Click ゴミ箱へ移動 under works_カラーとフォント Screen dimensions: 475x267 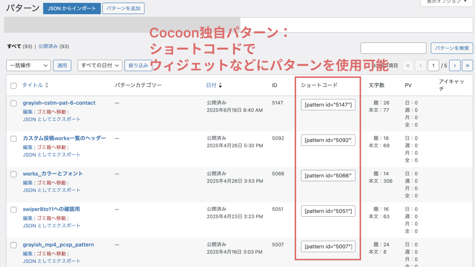[x=51, y=183]
